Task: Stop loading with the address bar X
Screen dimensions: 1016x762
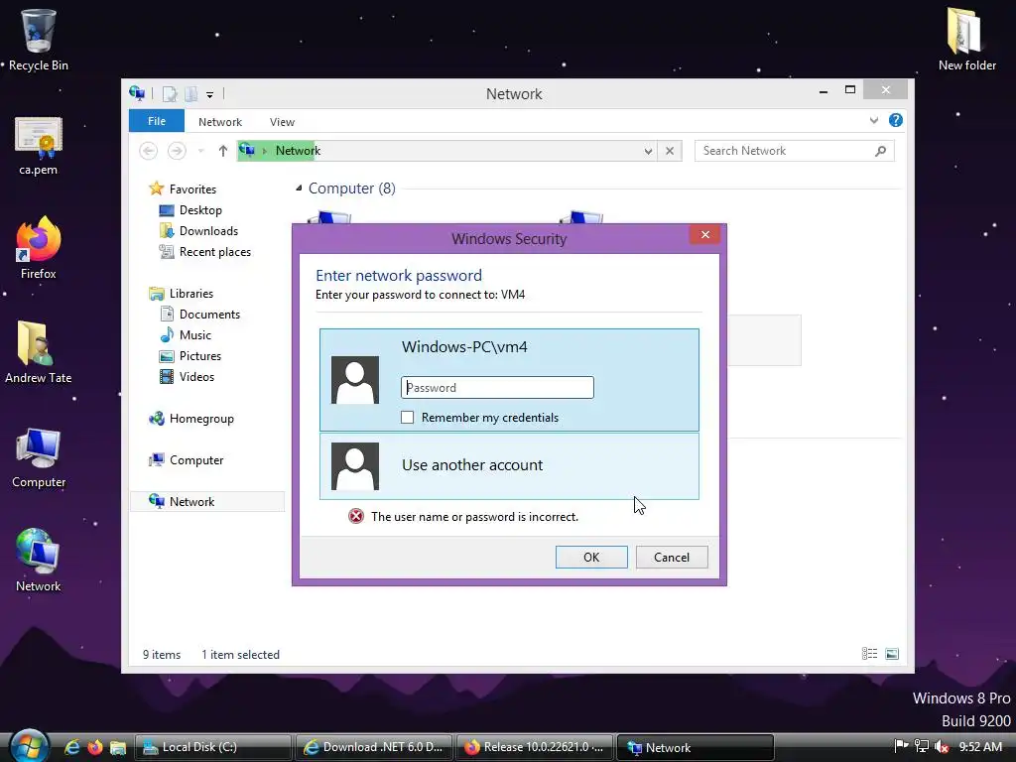Action: 670,151
